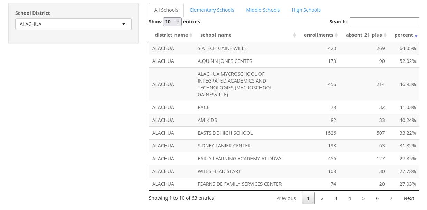
Task: Select the High Schools tab
Action: point(306,10)
